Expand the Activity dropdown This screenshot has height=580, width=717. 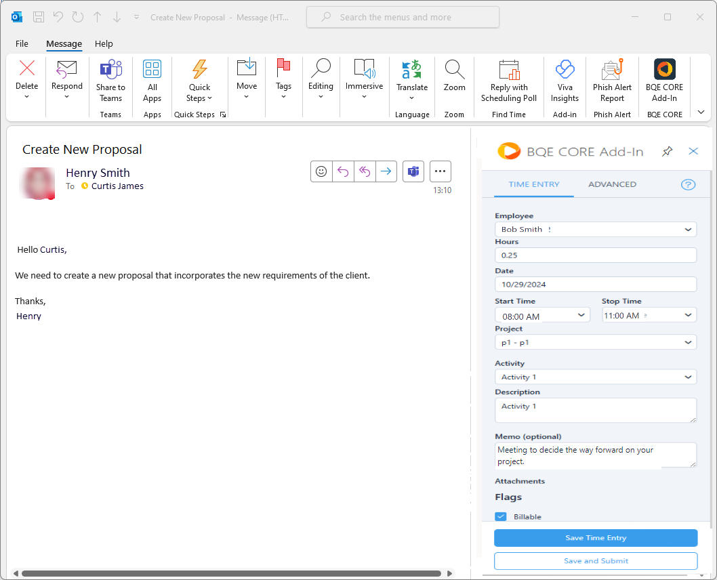[x=688, y=377]
